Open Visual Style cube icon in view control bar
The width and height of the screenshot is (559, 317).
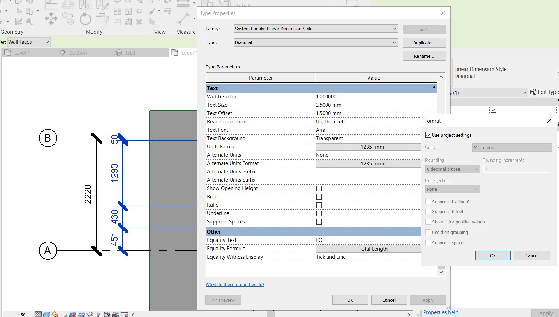point(47,314)
